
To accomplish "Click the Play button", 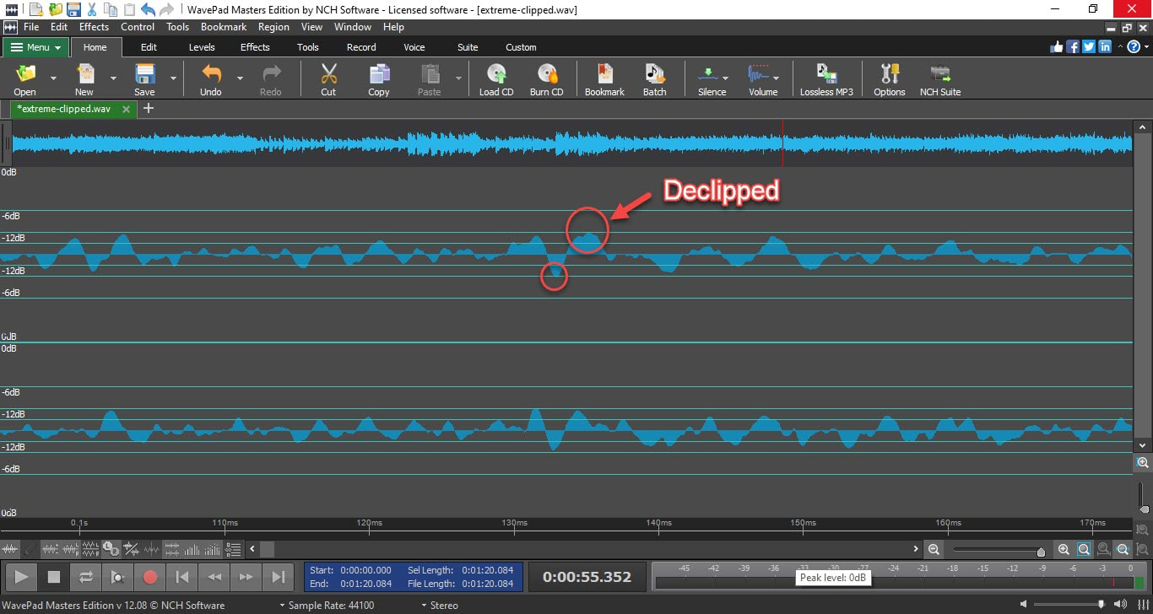I will (22, 577).
